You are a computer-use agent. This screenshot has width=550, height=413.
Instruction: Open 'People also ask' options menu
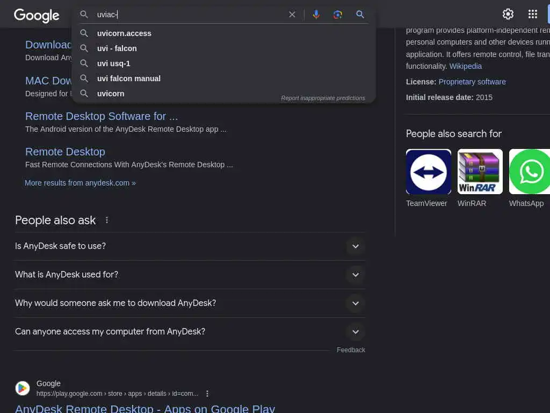(x=107, y=220)
